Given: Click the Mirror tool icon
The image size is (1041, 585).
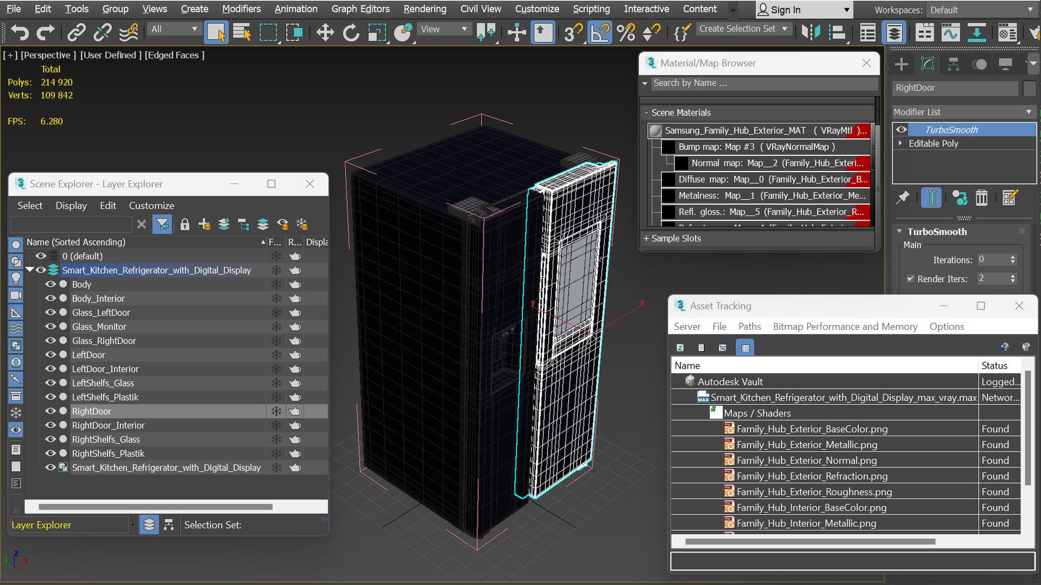Looking at the screenshot, I should (x=811, y=33).
